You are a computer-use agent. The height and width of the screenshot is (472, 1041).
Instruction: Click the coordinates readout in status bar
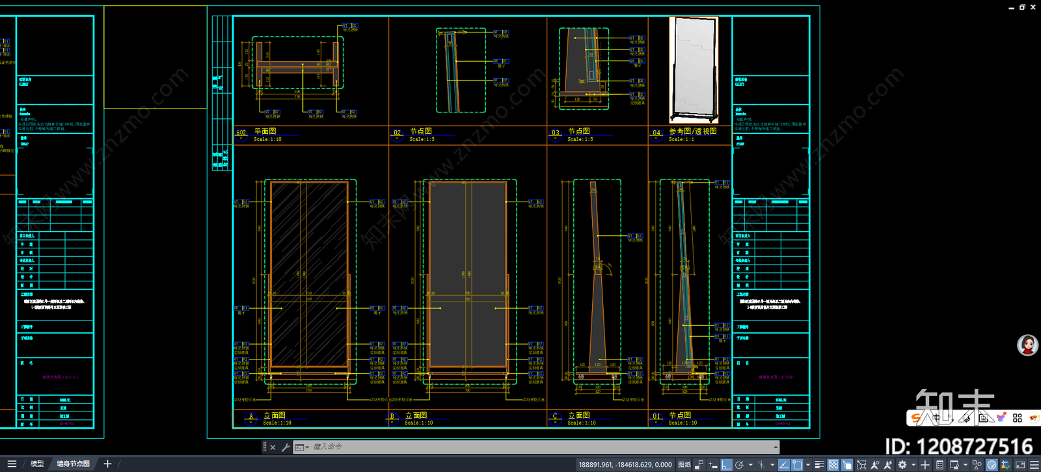(625, 465)
